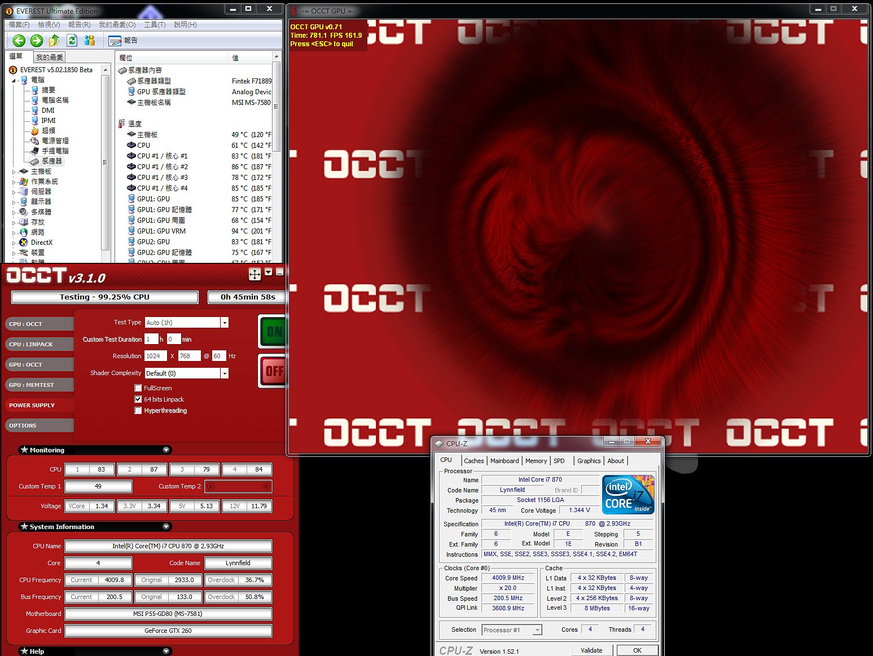Click the Testing 99.25% CPU progress bar
The height and width of the screenshot is (656, 873).
tap(105, 297)
